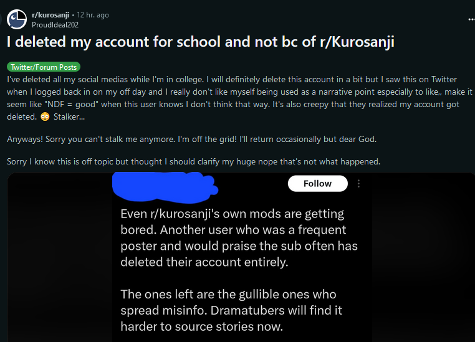475x342 pixels.
Task: Click the first paragraph of post body
Action: pos(239,98)
